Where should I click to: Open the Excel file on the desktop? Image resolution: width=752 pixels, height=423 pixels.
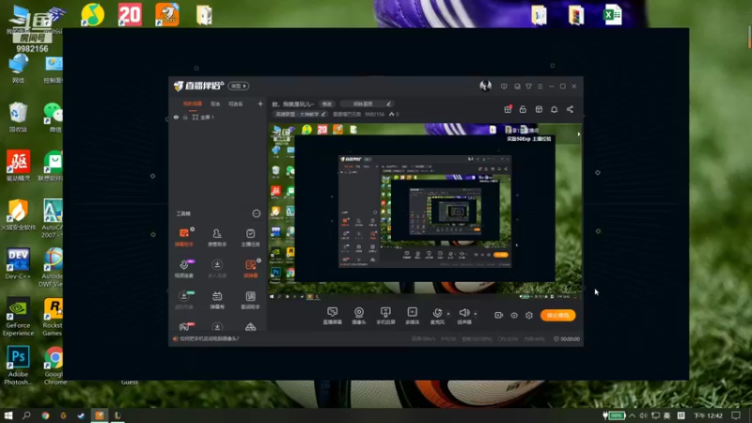click(x=613, y=15)
